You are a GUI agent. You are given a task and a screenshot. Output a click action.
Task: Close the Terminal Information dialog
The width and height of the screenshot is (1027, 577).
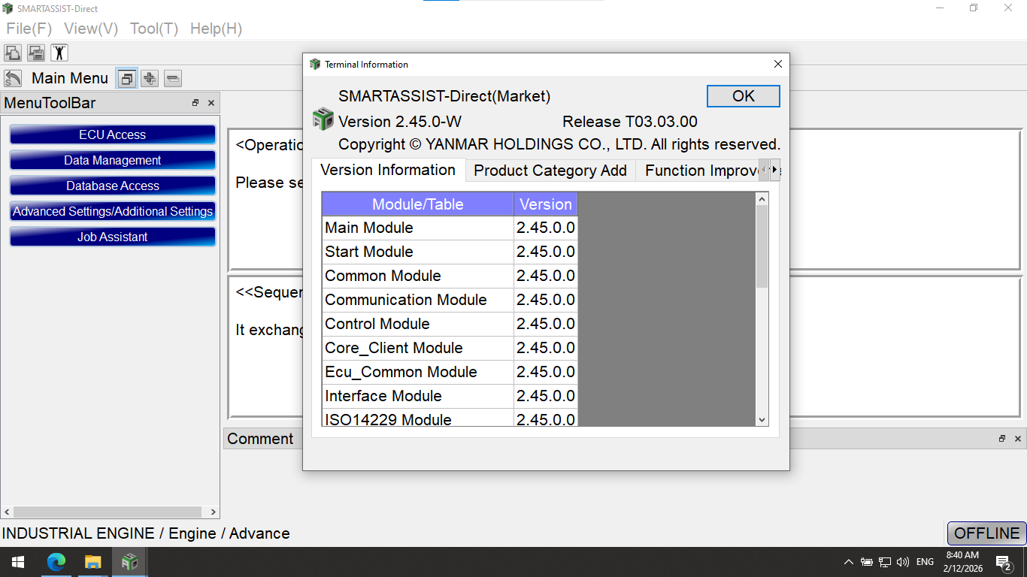(x=778, y=65)
